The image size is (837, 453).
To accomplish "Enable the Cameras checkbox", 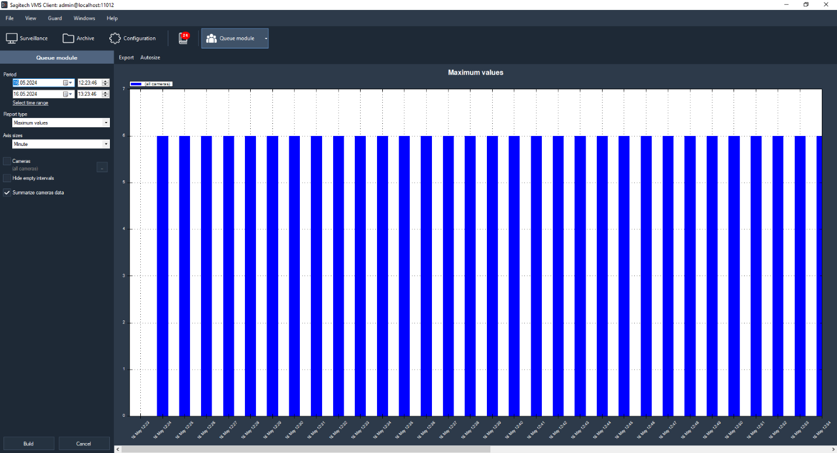I will click(7, 161).
